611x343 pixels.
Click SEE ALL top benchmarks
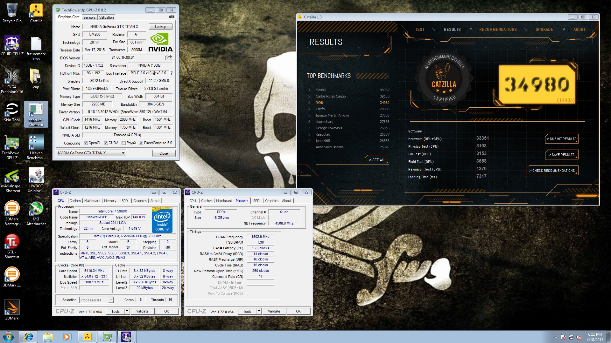pyautogui.click(x=377, y=160)
